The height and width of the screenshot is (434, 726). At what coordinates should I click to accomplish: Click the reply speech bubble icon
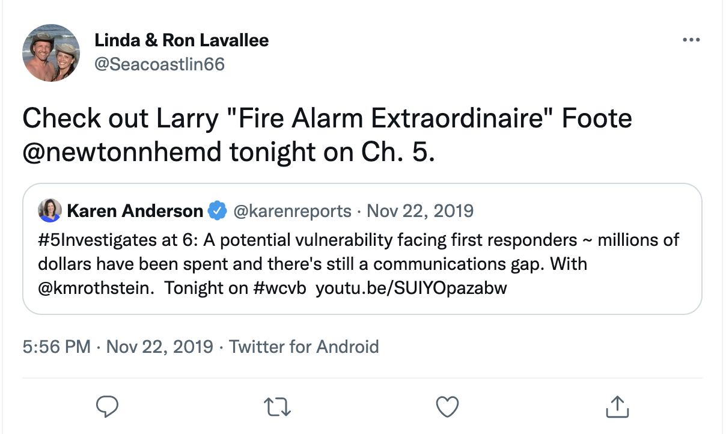pyautogui.click(x=107, y=407)
